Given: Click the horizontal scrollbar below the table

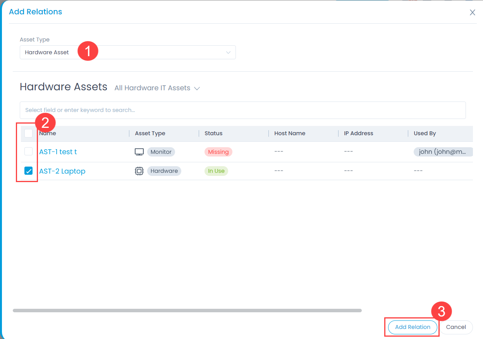Looking at the screenshot, I should (187, 310).
